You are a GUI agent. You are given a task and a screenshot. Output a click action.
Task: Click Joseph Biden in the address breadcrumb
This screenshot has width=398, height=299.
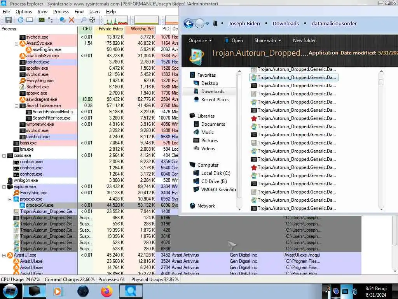tap(244, 24)
